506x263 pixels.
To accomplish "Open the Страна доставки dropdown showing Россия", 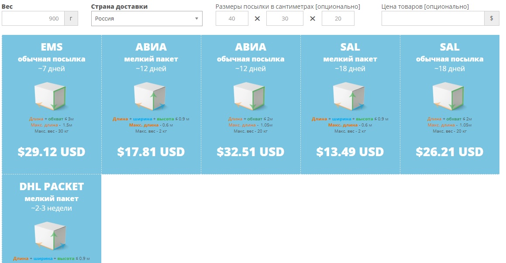I will 147,18.
